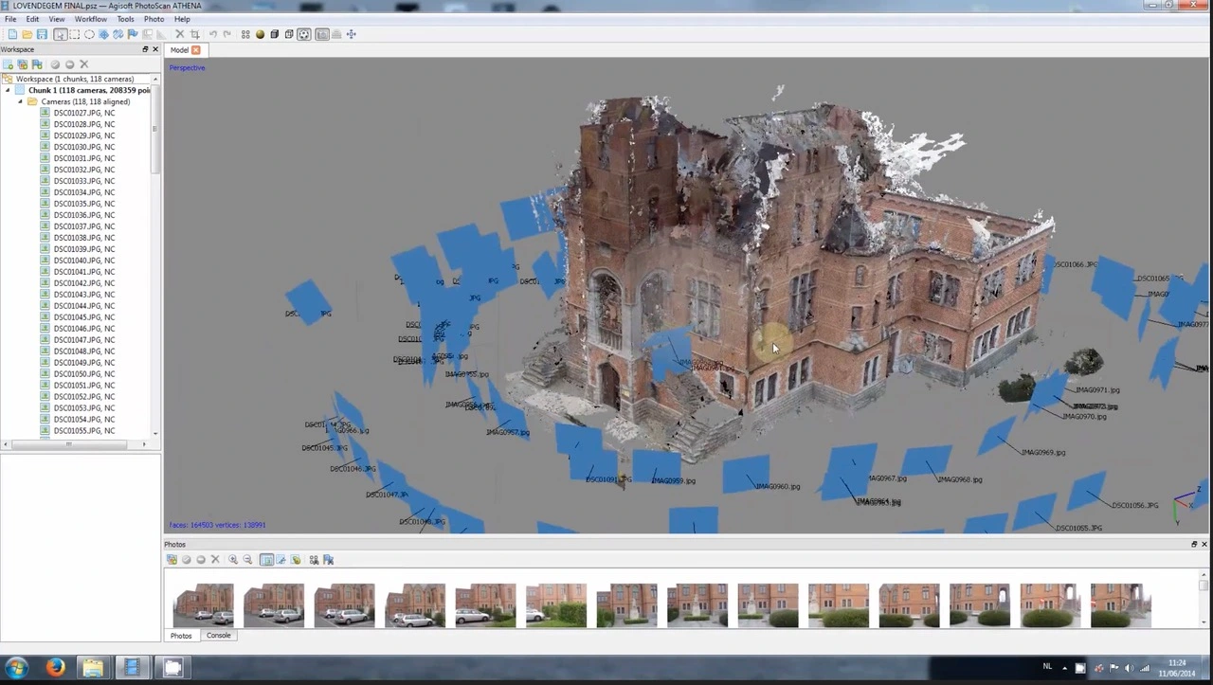Switch to shaded sphere view mode
Image resolution: width=1213 pixels, height=685 pixels.
(260, 34)
